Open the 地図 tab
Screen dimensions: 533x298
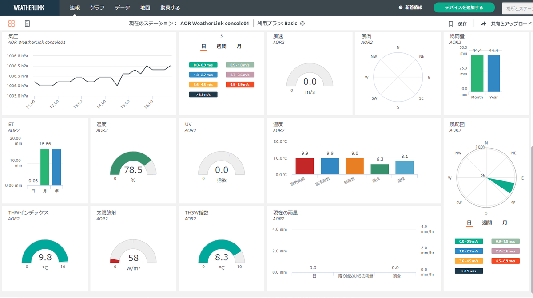tap(145, 8)
